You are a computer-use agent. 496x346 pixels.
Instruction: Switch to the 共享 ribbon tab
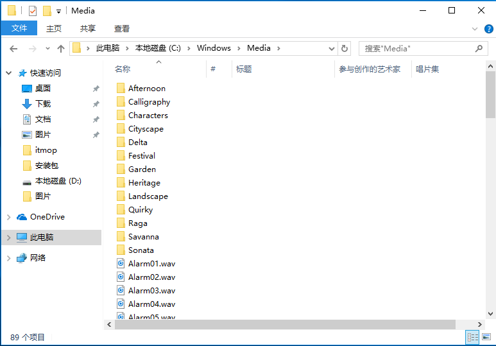click(88, 28)
